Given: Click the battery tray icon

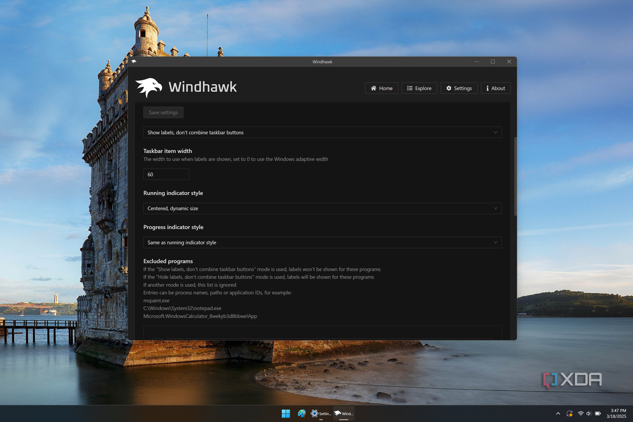Looking at the screenshot, I should tap(598, 413).
